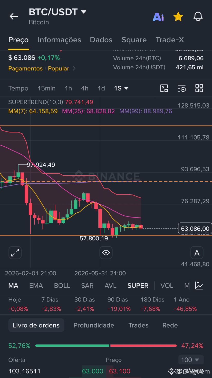This screenshot has height=378, width=212.
Task: Select the MA indicator
Action: click(x=13, y=286)
